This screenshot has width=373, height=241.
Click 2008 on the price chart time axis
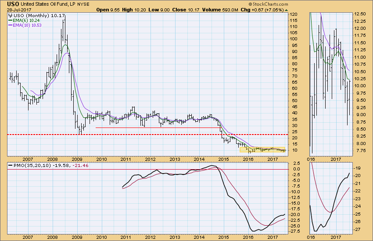point(52,159)
